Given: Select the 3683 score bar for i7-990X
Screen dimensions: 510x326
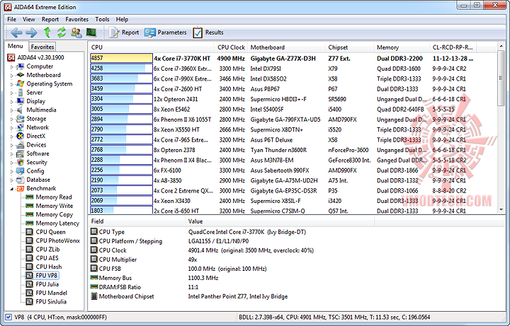Looking at the screenshot, I should click(121, 78).
